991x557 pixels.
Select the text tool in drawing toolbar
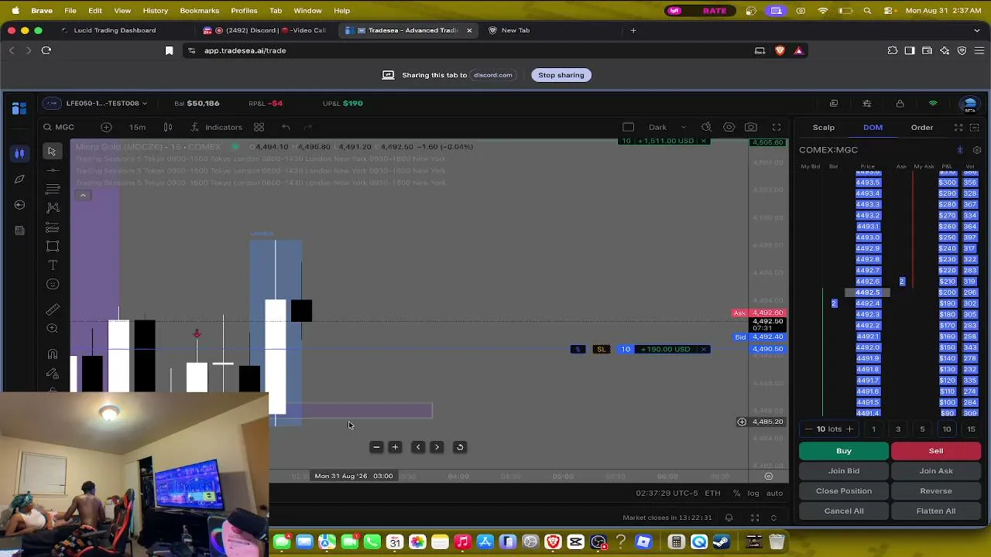tap(53, 265)
